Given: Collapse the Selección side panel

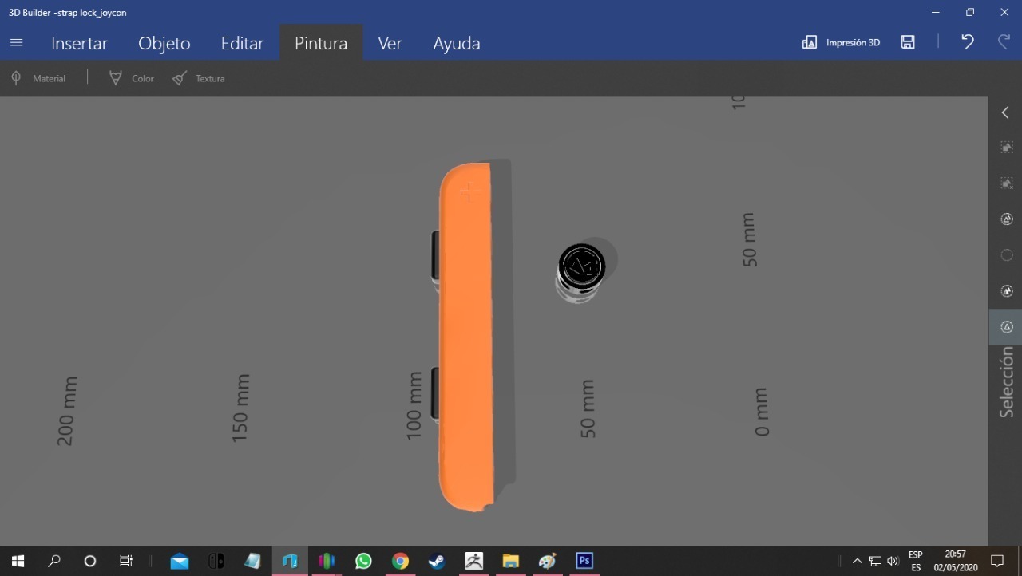Looking at the screenshot, I should tap(1005, 112).
